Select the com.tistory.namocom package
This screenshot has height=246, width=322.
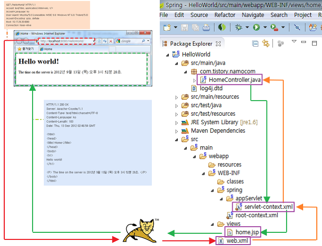click(x=227, y=71)
